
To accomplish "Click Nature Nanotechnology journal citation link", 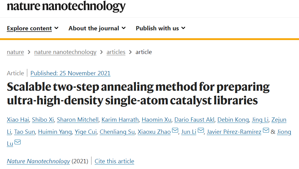I will pos(38,161).
